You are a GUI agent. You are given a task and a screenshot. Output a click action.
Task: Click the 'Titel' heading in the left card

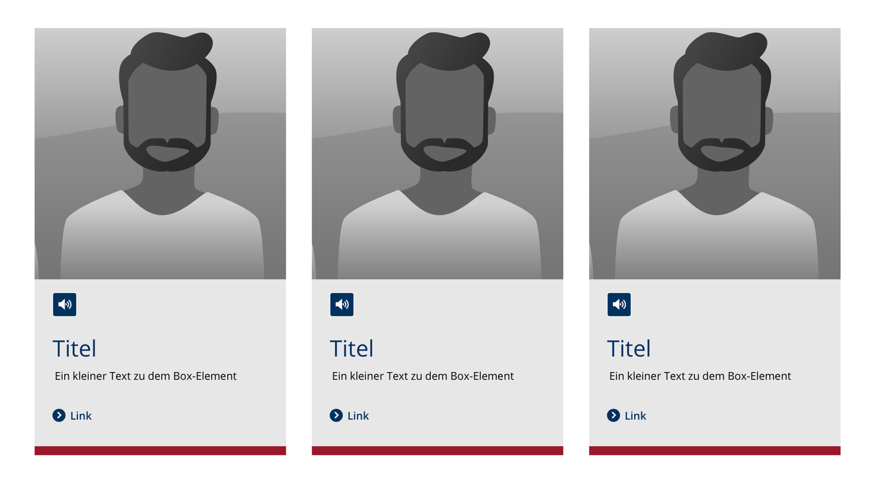coord(75,349)
